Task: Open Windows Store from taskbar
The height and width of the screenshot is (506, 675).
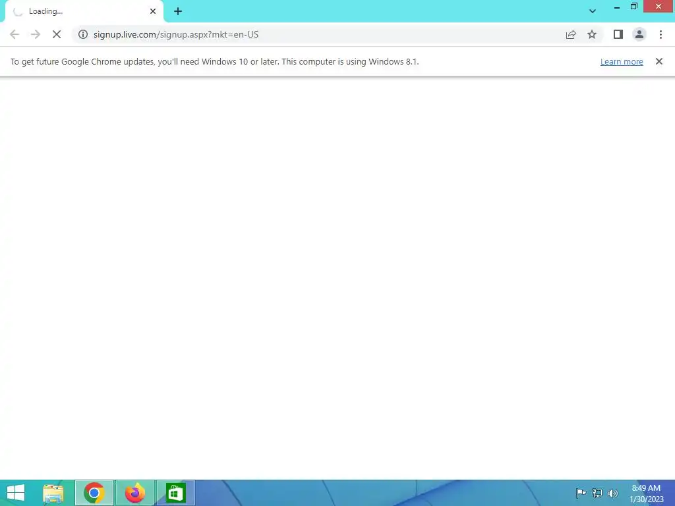Action: point(175,493)
